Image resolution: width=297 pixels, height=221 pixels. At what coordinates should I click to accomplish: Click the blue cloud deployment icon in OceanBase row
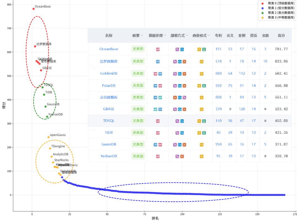pos(182,49)
